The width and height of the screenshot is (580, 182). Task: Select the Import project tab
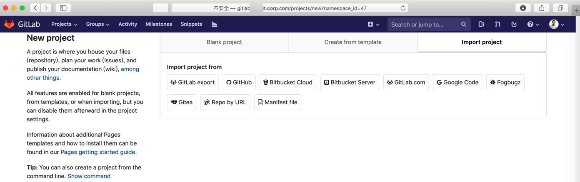tap(482, 42)
